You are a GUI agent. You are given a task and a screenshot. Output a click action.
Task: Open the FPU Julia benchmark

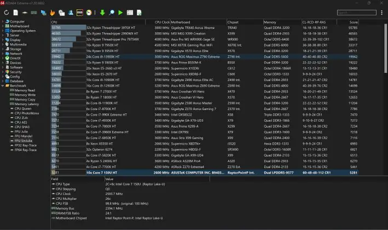[21, 131]
